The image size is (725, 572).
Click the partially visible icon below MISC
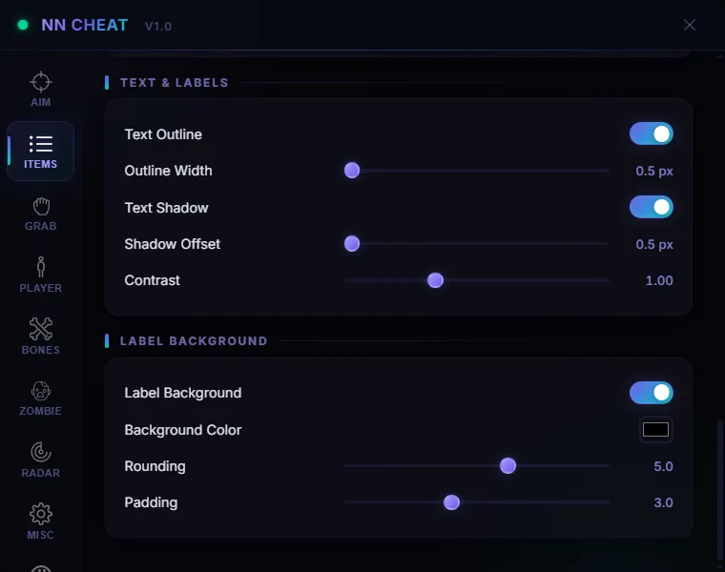pos(41,568)
